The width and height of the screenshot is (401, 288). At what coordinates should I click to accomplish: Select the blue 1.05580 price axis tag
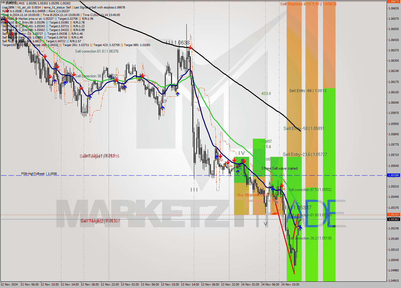click(393, 175)
